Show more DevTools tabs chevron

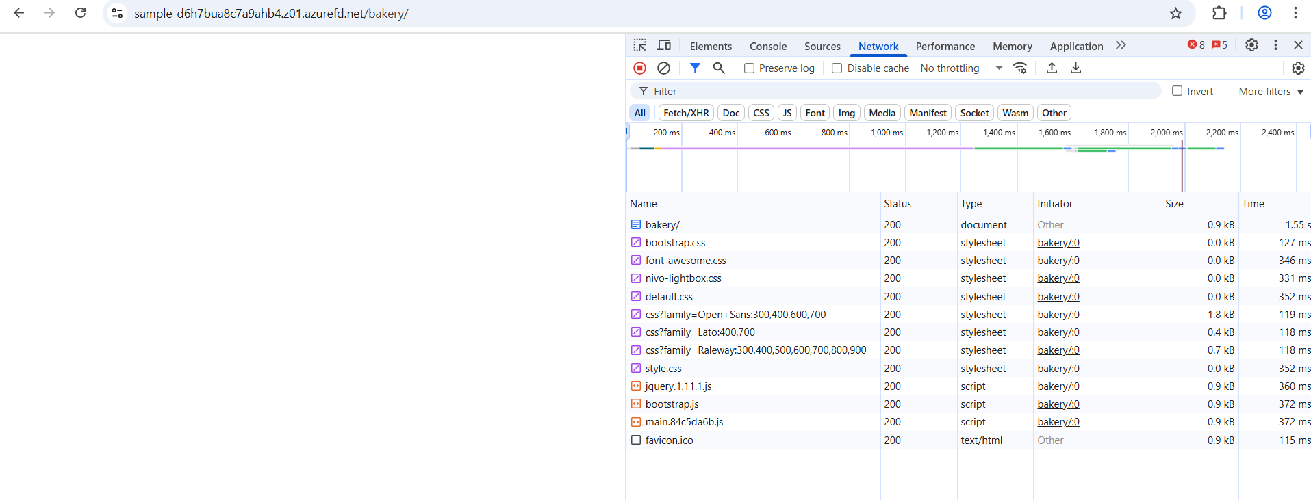tap(1121, 45)
